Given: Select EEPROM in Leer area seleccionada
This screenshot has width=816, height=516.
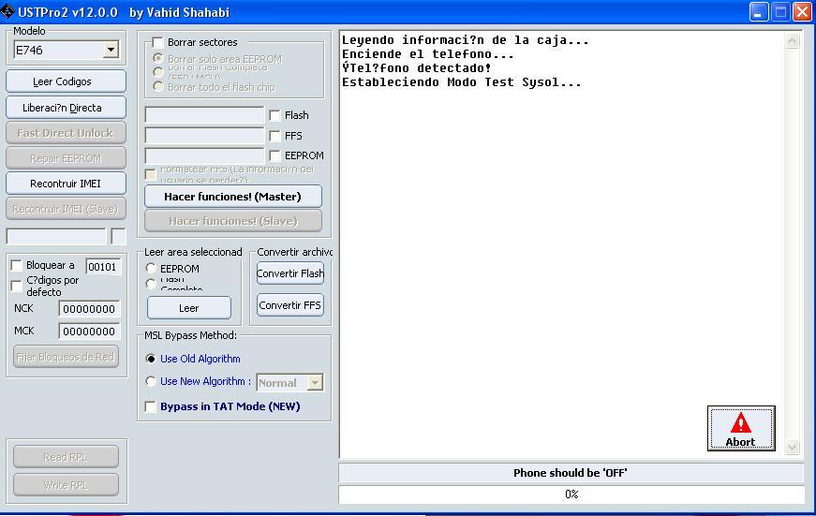Looking at the screenshot, I should point(151,269).
